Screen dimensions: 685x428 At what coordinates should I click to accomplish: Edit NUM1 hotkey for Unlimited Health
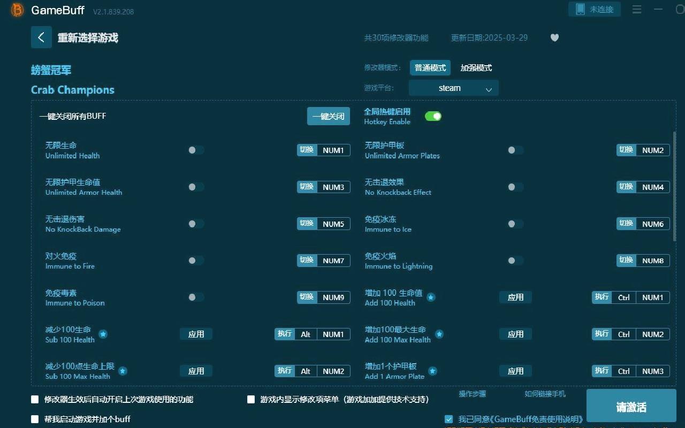click(333, 150)
